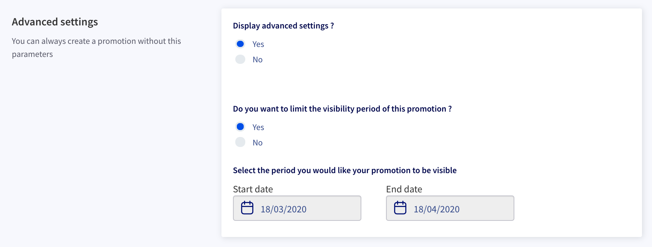Choose Yes radio to limit visibility period
Viewport: 652px width, 247px height.
pyautogui.click(x=240, y=127)
